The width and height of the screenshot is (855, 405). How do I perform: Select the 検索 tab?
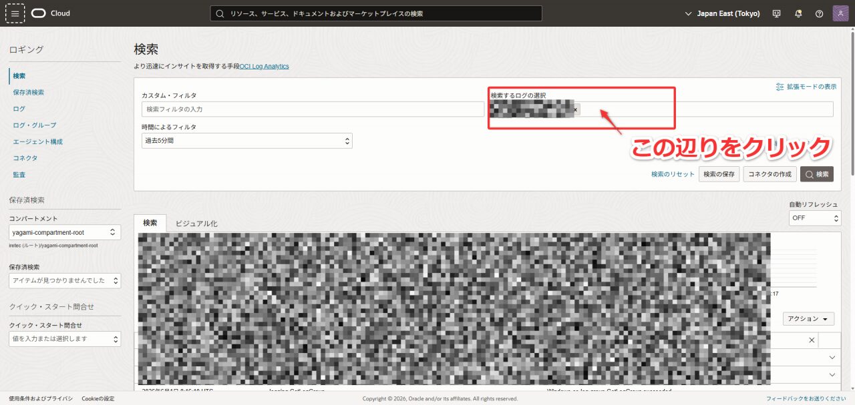tap(150, 223)
